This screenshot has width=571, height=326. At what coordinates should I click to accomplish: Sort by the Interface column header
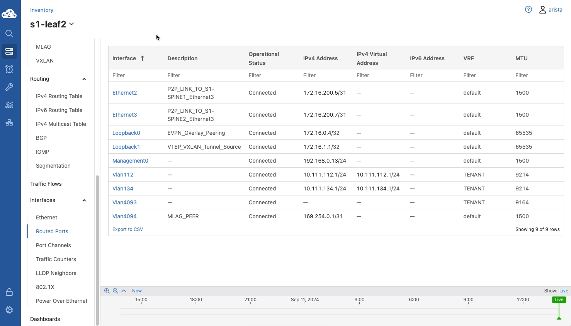[x=124, y=58]
